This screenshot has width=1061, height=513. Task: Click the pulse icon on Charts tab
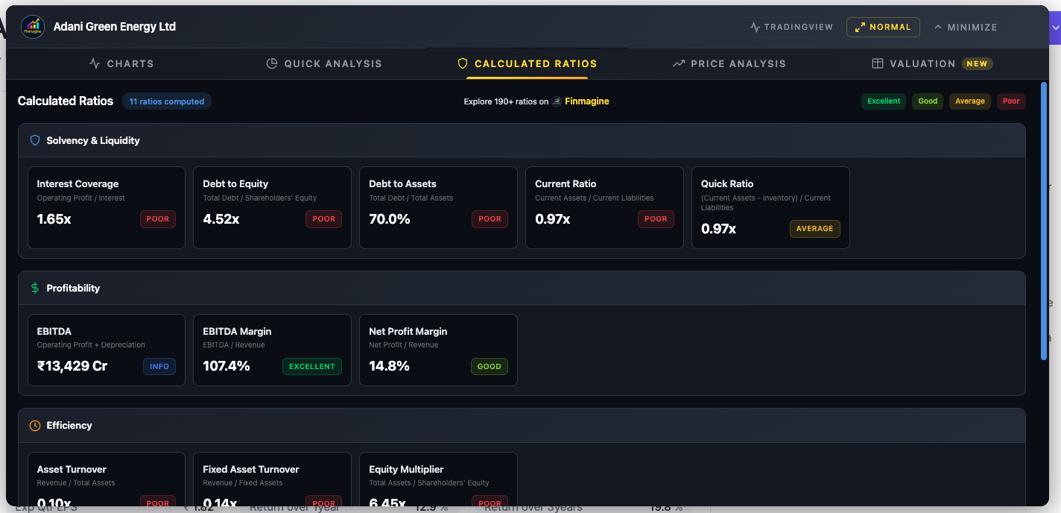click(x=95, y=63)
